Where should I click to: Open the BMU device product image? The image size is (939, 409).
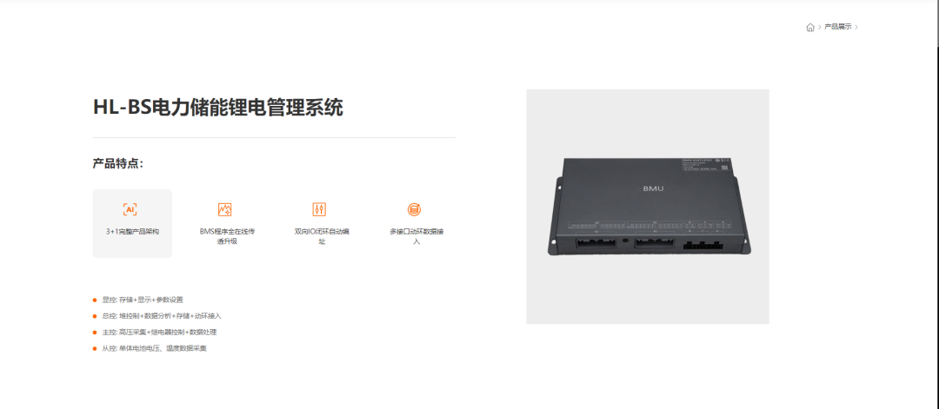(648, 207)
